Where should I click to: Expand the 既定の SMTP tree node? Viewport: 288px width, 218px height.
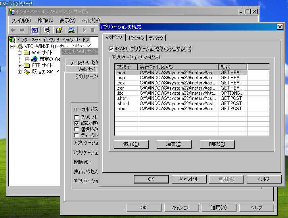pos(20,72)
